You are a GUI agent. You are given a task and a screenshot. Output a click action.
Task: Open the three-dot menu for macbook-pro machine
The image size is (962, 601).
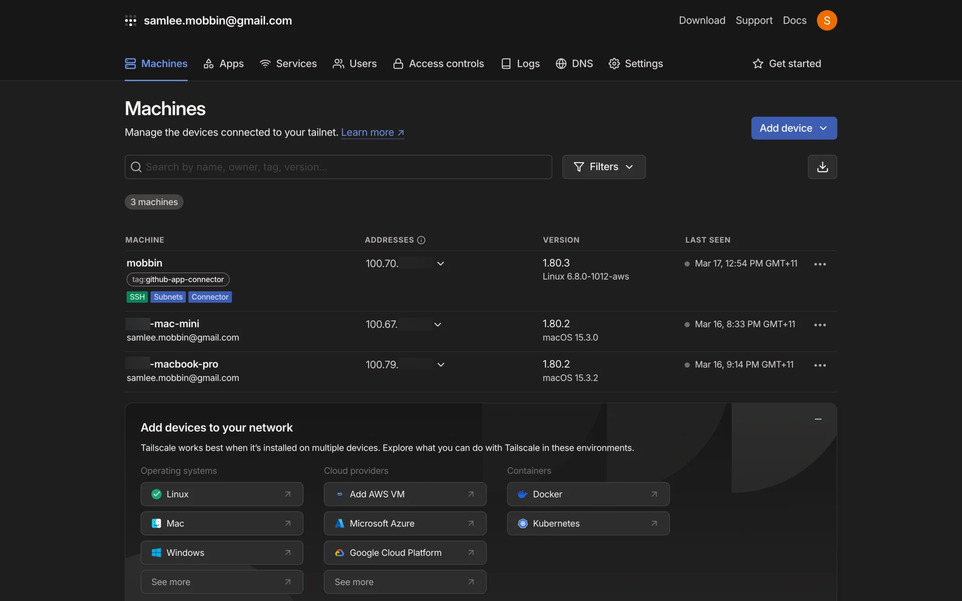pyautogui.click(x=820, y=365)
